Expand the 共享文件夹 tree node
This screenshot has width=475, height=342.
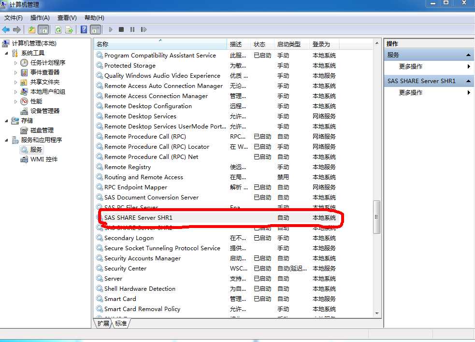[16, 83]
